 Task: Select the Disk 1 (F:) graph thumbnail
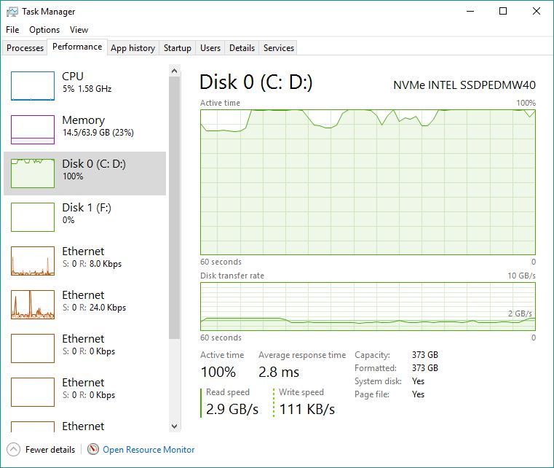(x=33, y=217)
